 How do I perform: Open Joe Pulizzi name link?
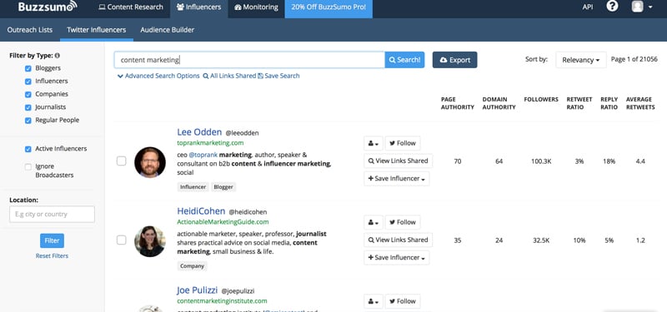coord(197,290)
